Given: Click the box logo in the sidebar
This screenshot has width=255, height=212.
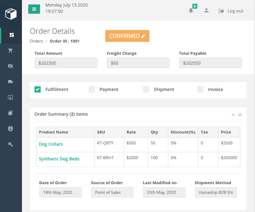Looking at the screenshot, I should coord(11,14).
